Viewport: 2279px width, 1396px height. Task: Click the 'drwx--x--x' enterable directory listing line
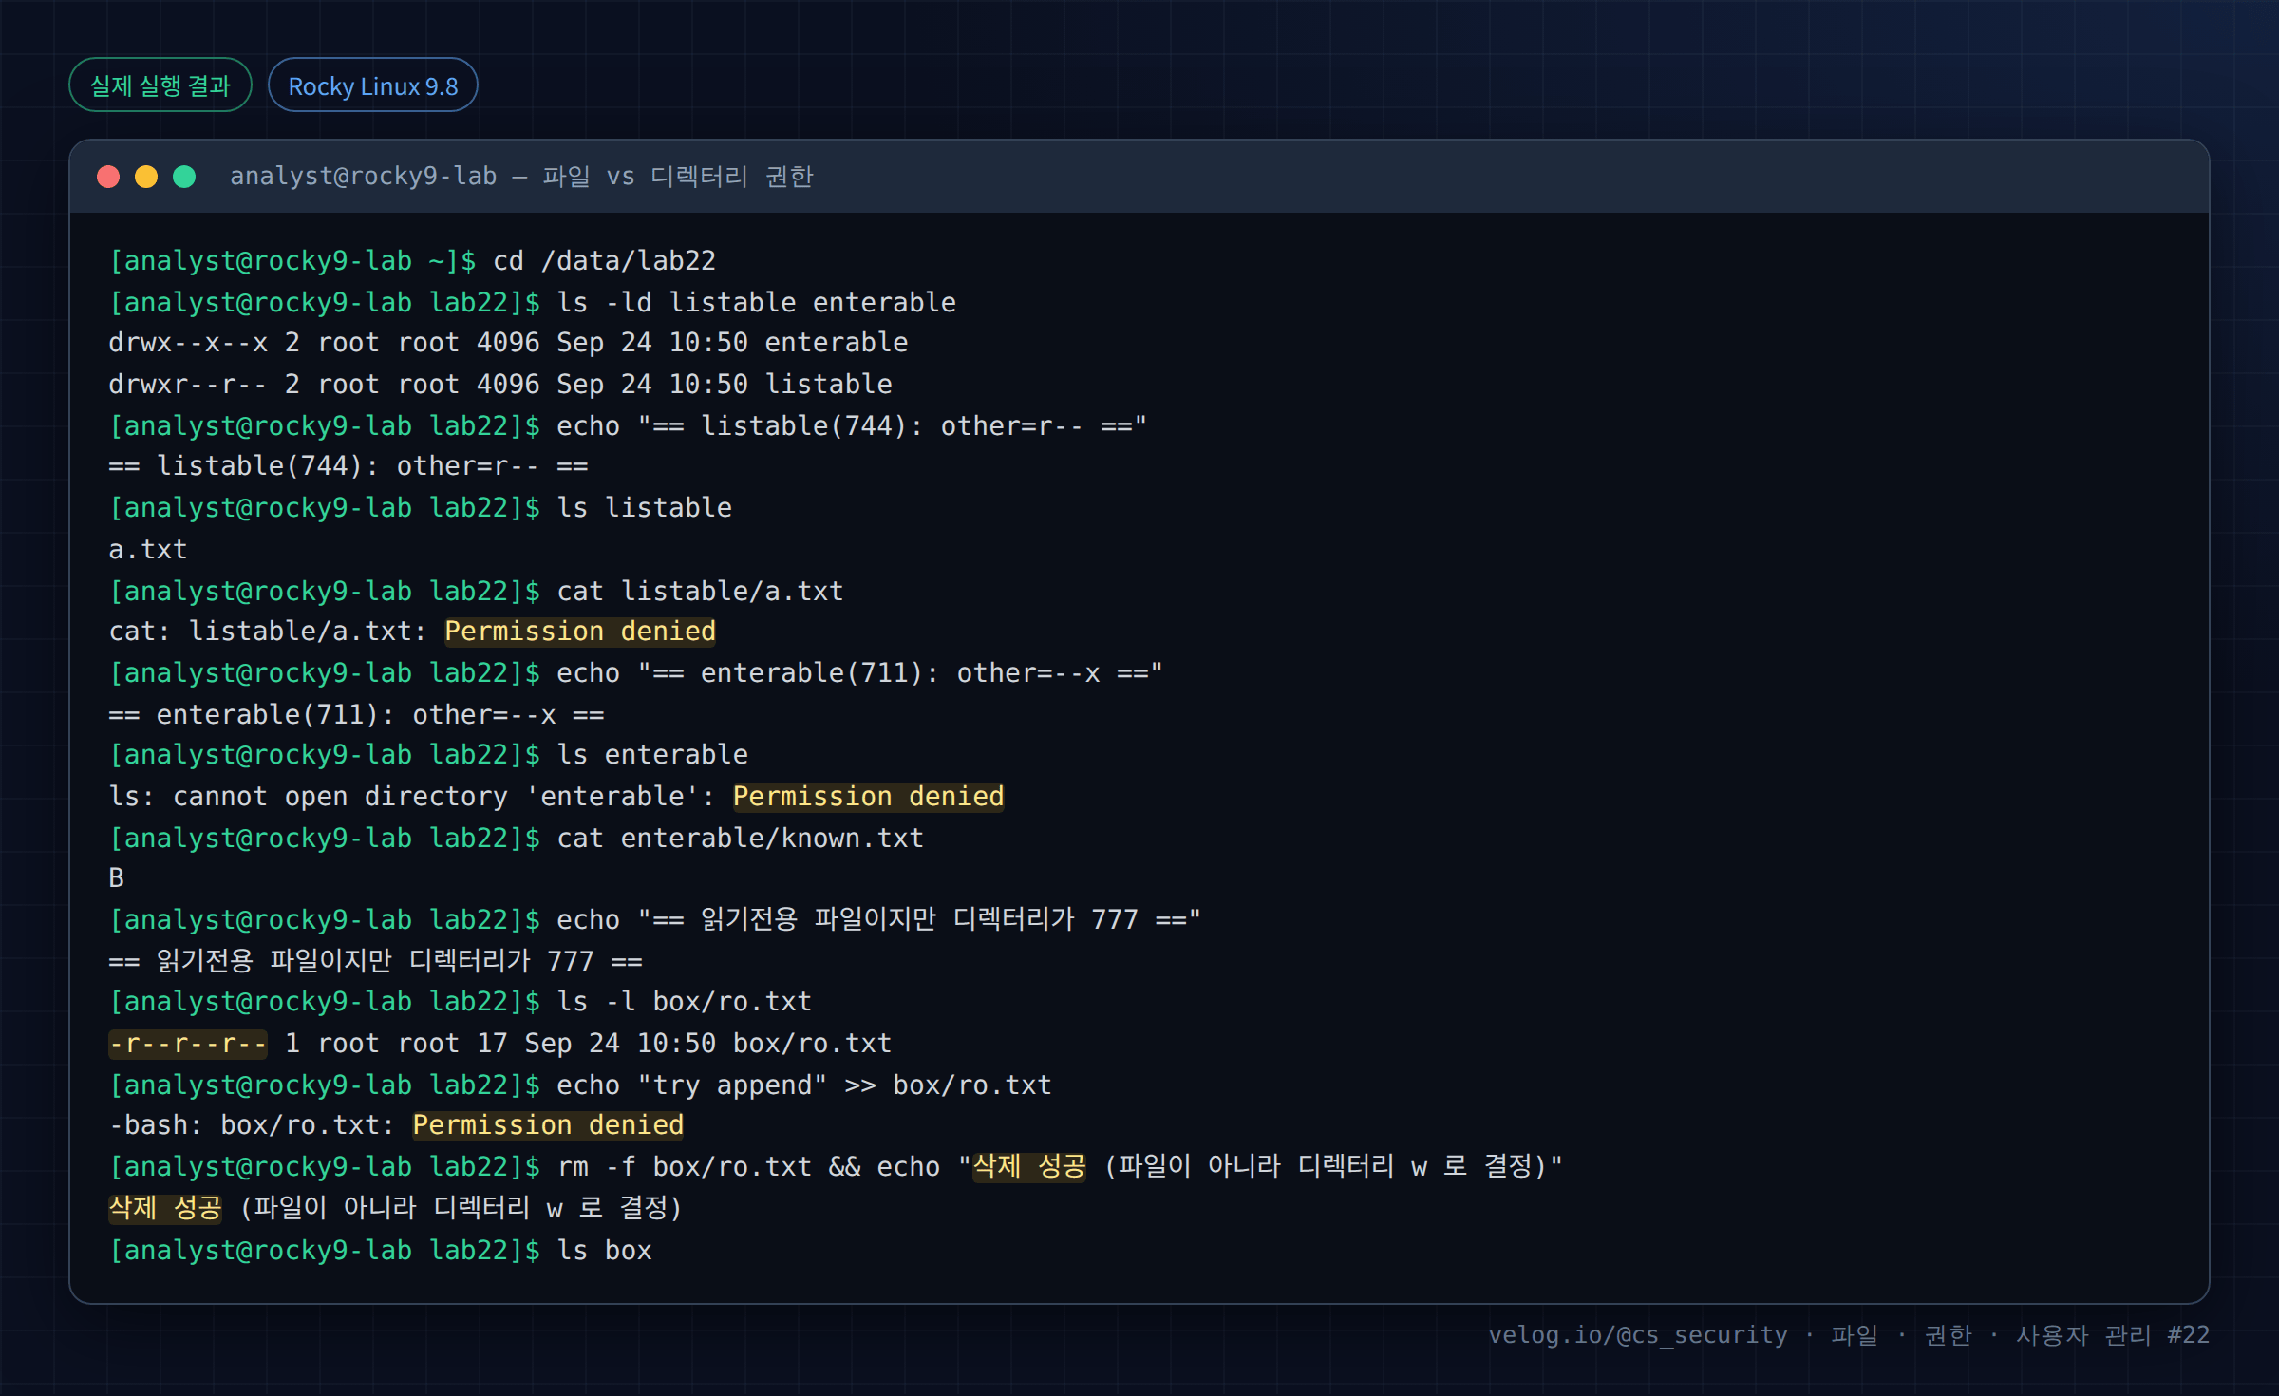508,343
